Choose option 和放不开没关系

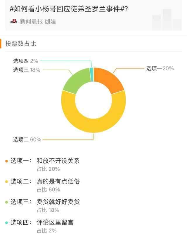click(x=58, y=161)
